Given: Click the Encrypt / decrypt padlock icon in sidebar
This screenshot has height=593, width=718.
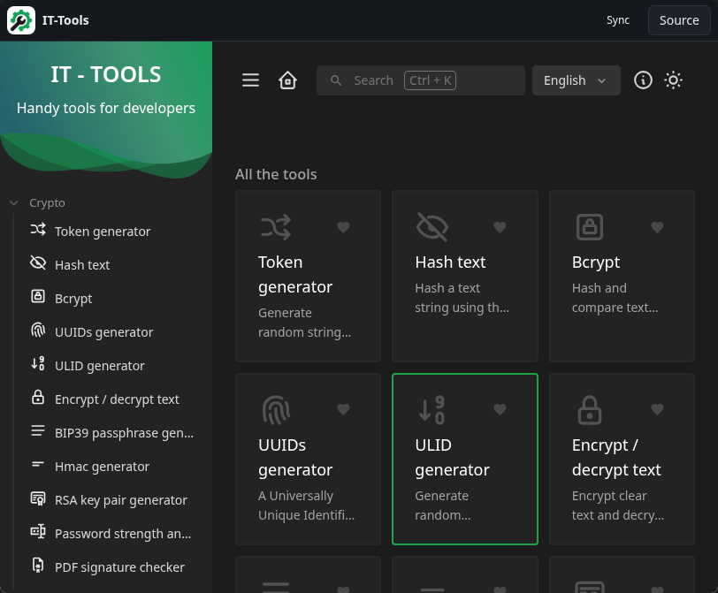Looking at the screenshot, I should tap(38, 397).
